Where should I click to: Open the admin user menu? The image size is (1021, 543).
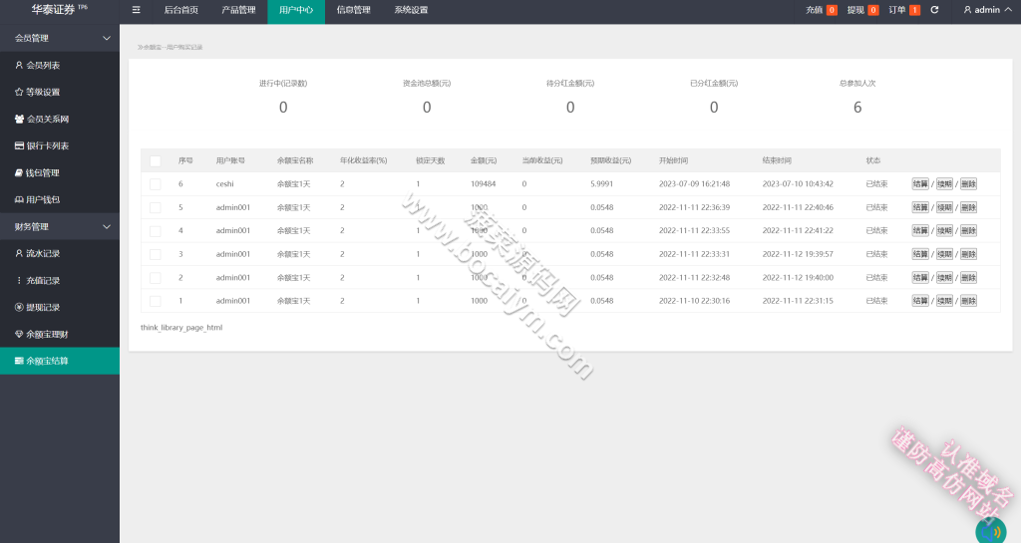pyautogui.click(x=988, y=10)
